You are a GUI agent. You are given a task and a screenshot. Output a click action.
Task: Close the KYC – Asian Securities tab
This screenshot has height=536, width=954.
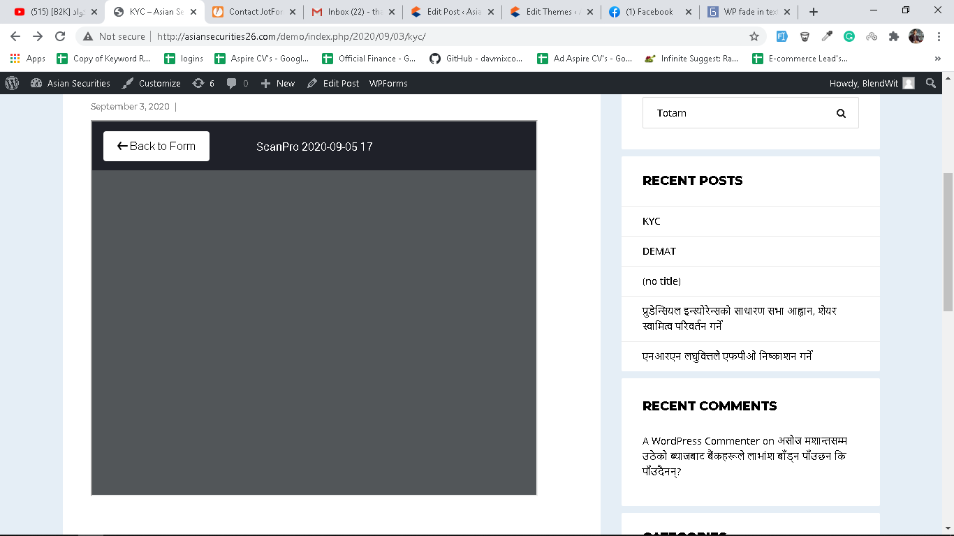pyautogui.click(x=193, y=12)
